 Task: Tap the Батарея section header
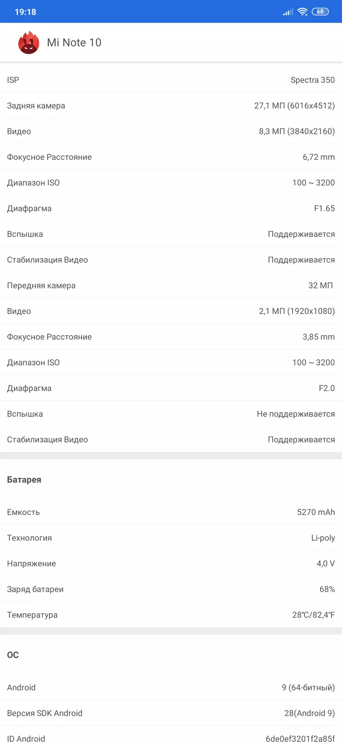coord(24,479)
